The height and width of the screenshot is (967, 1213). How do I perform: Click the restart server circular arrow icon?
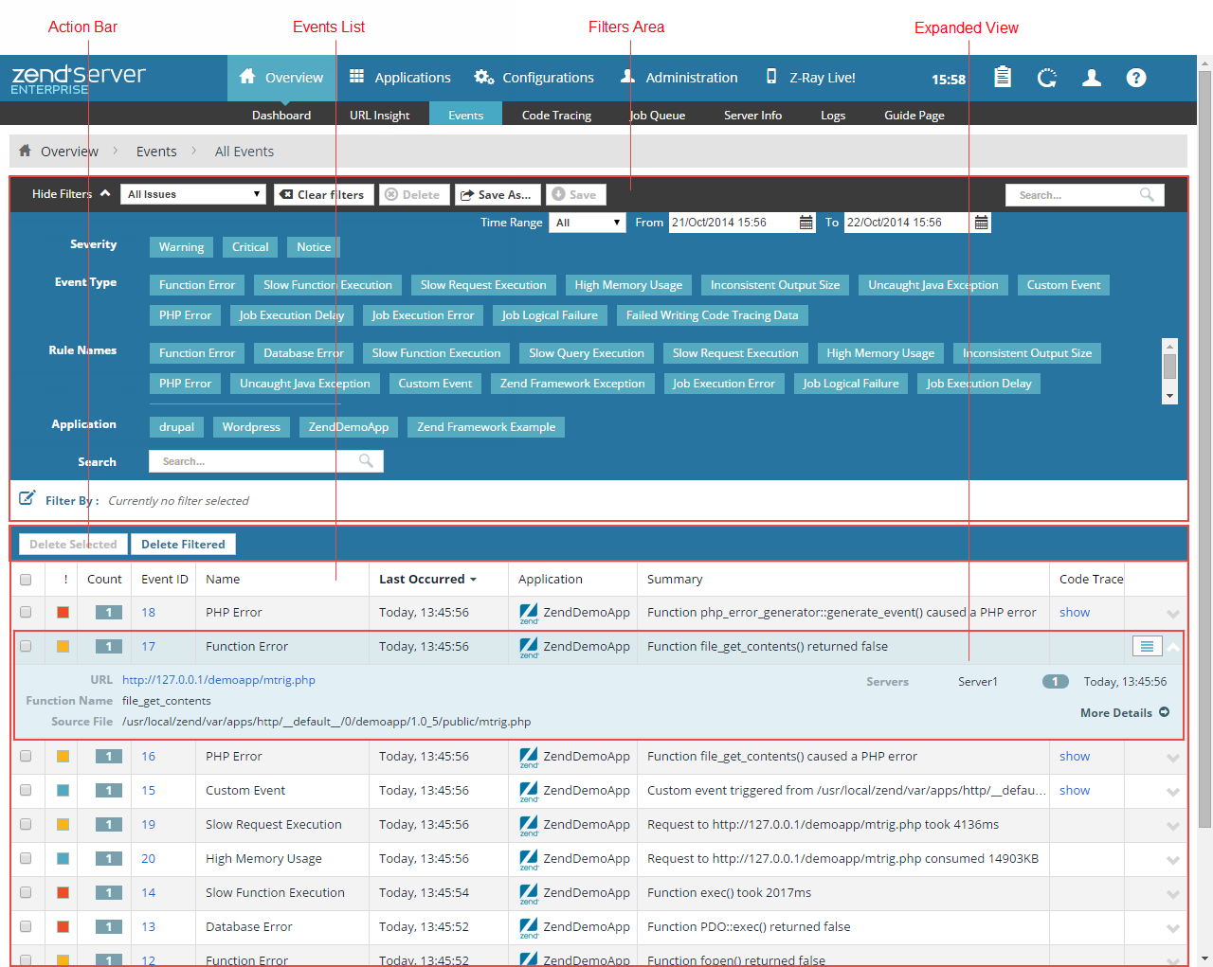(x=1046, y=78)
